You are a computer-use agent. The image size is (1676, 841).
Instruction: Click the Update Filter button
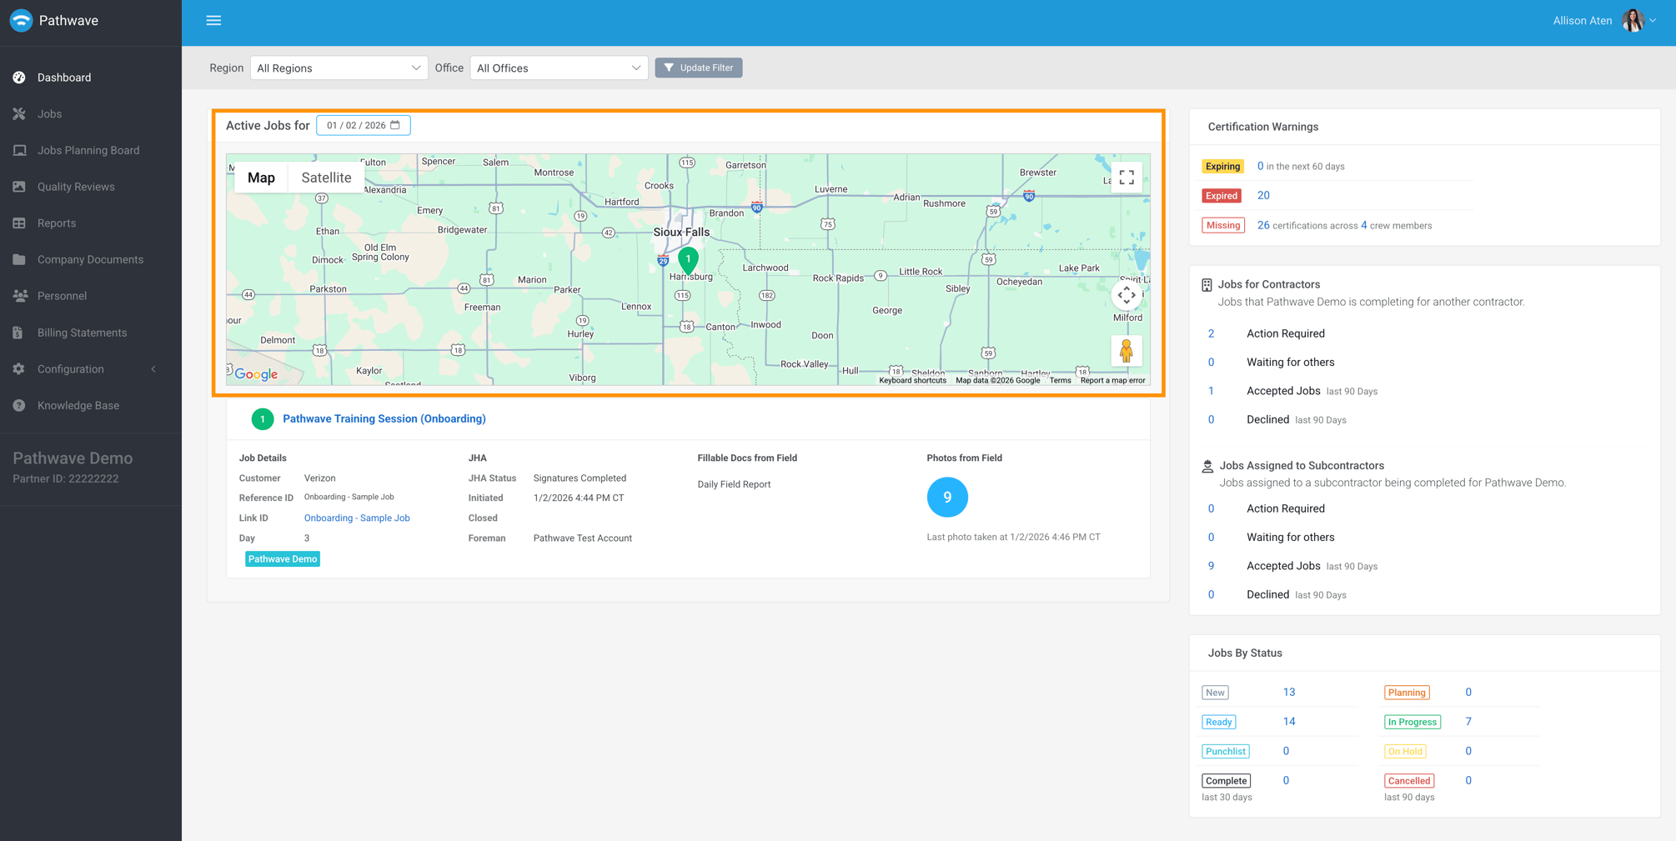click(x=699, y=68)
